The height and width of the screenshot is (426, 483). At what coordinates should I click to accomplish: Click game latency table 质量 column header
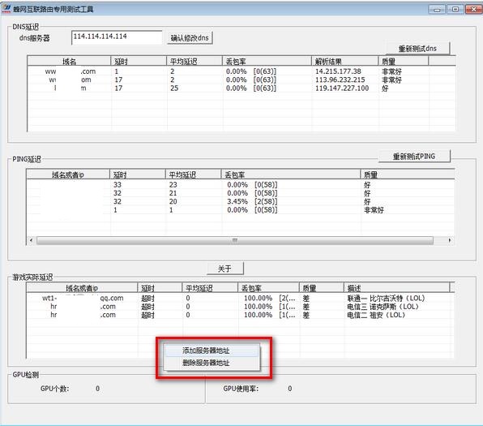click(x=321, y=288)
